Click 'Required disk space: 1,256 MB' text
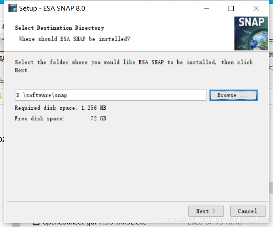Screen dimensions: 273x227 [x=61, y=108]
